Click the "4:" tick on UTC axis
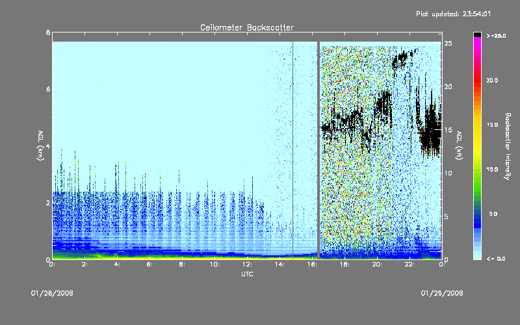This screenshot has height=325, width=520. pos(117,265)
